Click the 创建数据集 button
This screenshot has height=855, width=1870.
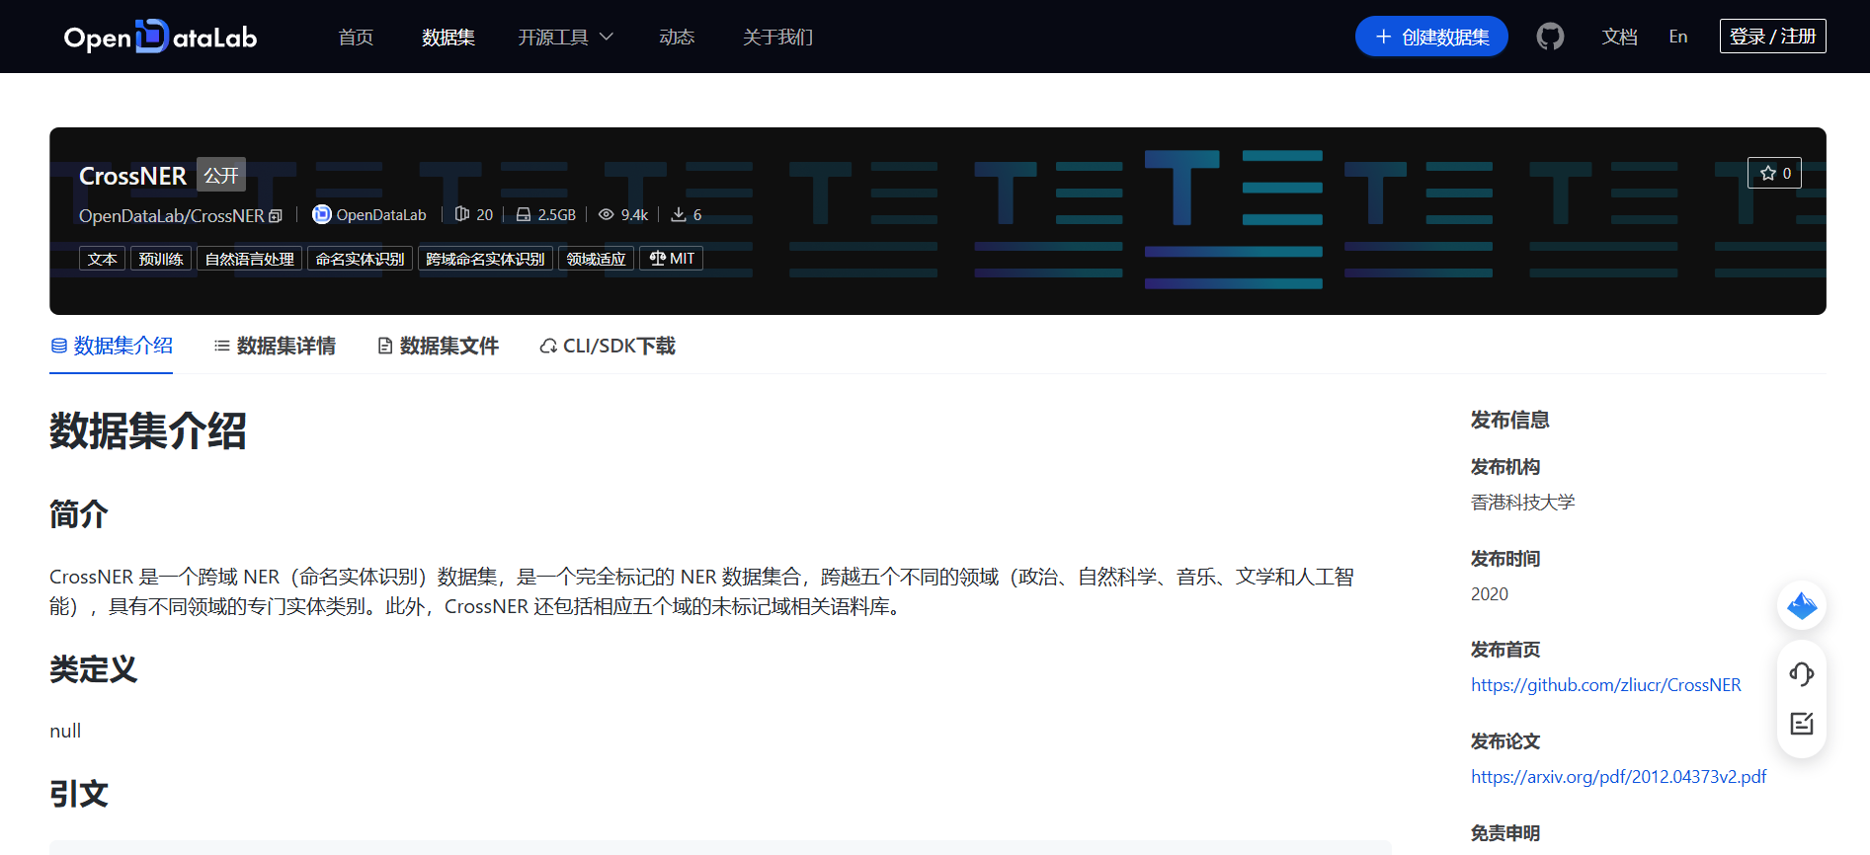(x=1431, y=37)
